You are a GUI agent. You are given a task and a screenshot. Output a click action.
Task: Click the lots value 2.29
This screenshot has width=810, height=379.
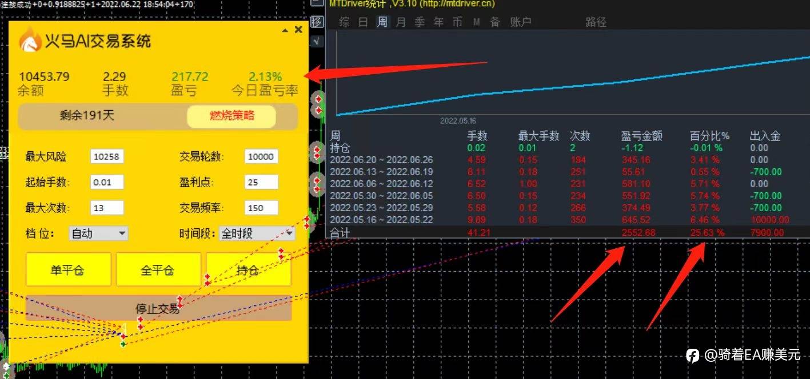point(114,76)
